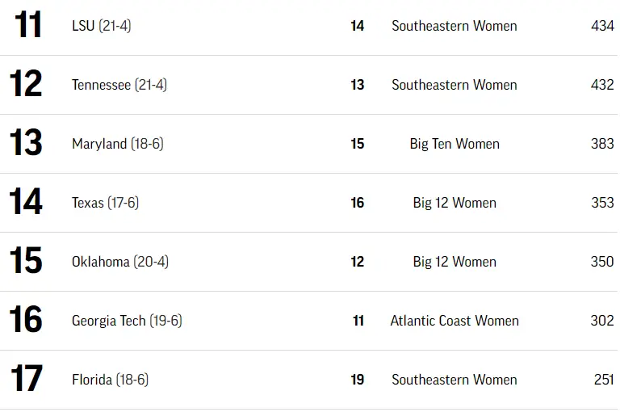Click the Georgia Tech (19-6) team name
Viewport: 620px width, 412px height.
pos(127,321)
